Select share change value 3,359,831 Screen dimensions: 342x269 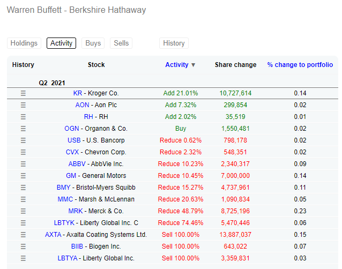click(235, 258)
